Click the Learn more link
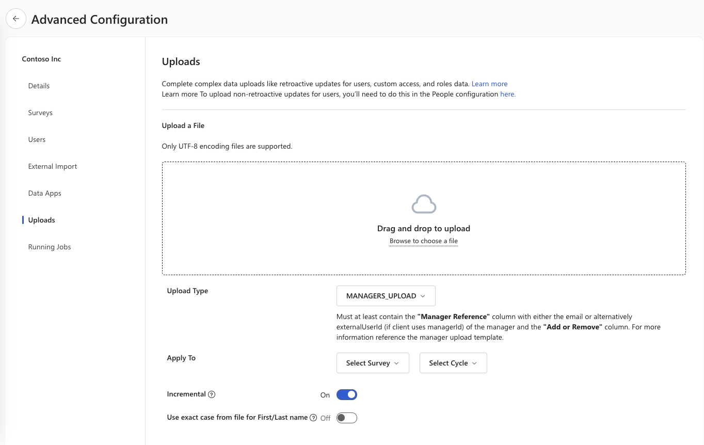The height and width of the screenshot is (445, 704). click(x=489, y=83)
